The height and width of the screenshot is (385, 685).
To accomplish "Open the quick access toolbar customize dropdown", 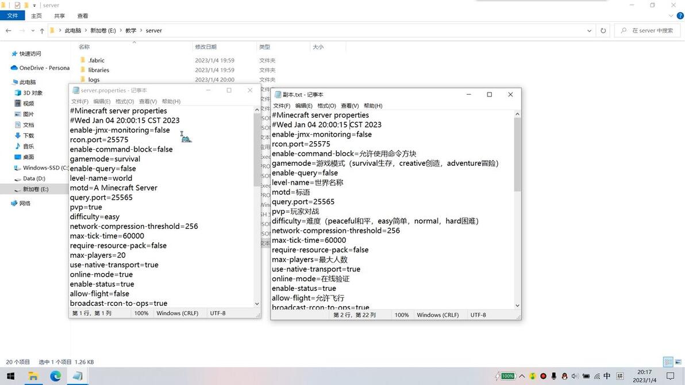I will (34, 5).
